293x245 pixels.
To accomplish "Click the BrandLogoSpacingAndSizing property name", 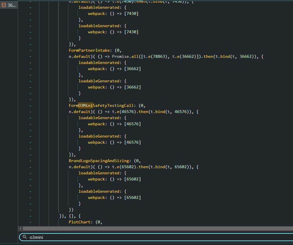I will click(x=99, y=161).
